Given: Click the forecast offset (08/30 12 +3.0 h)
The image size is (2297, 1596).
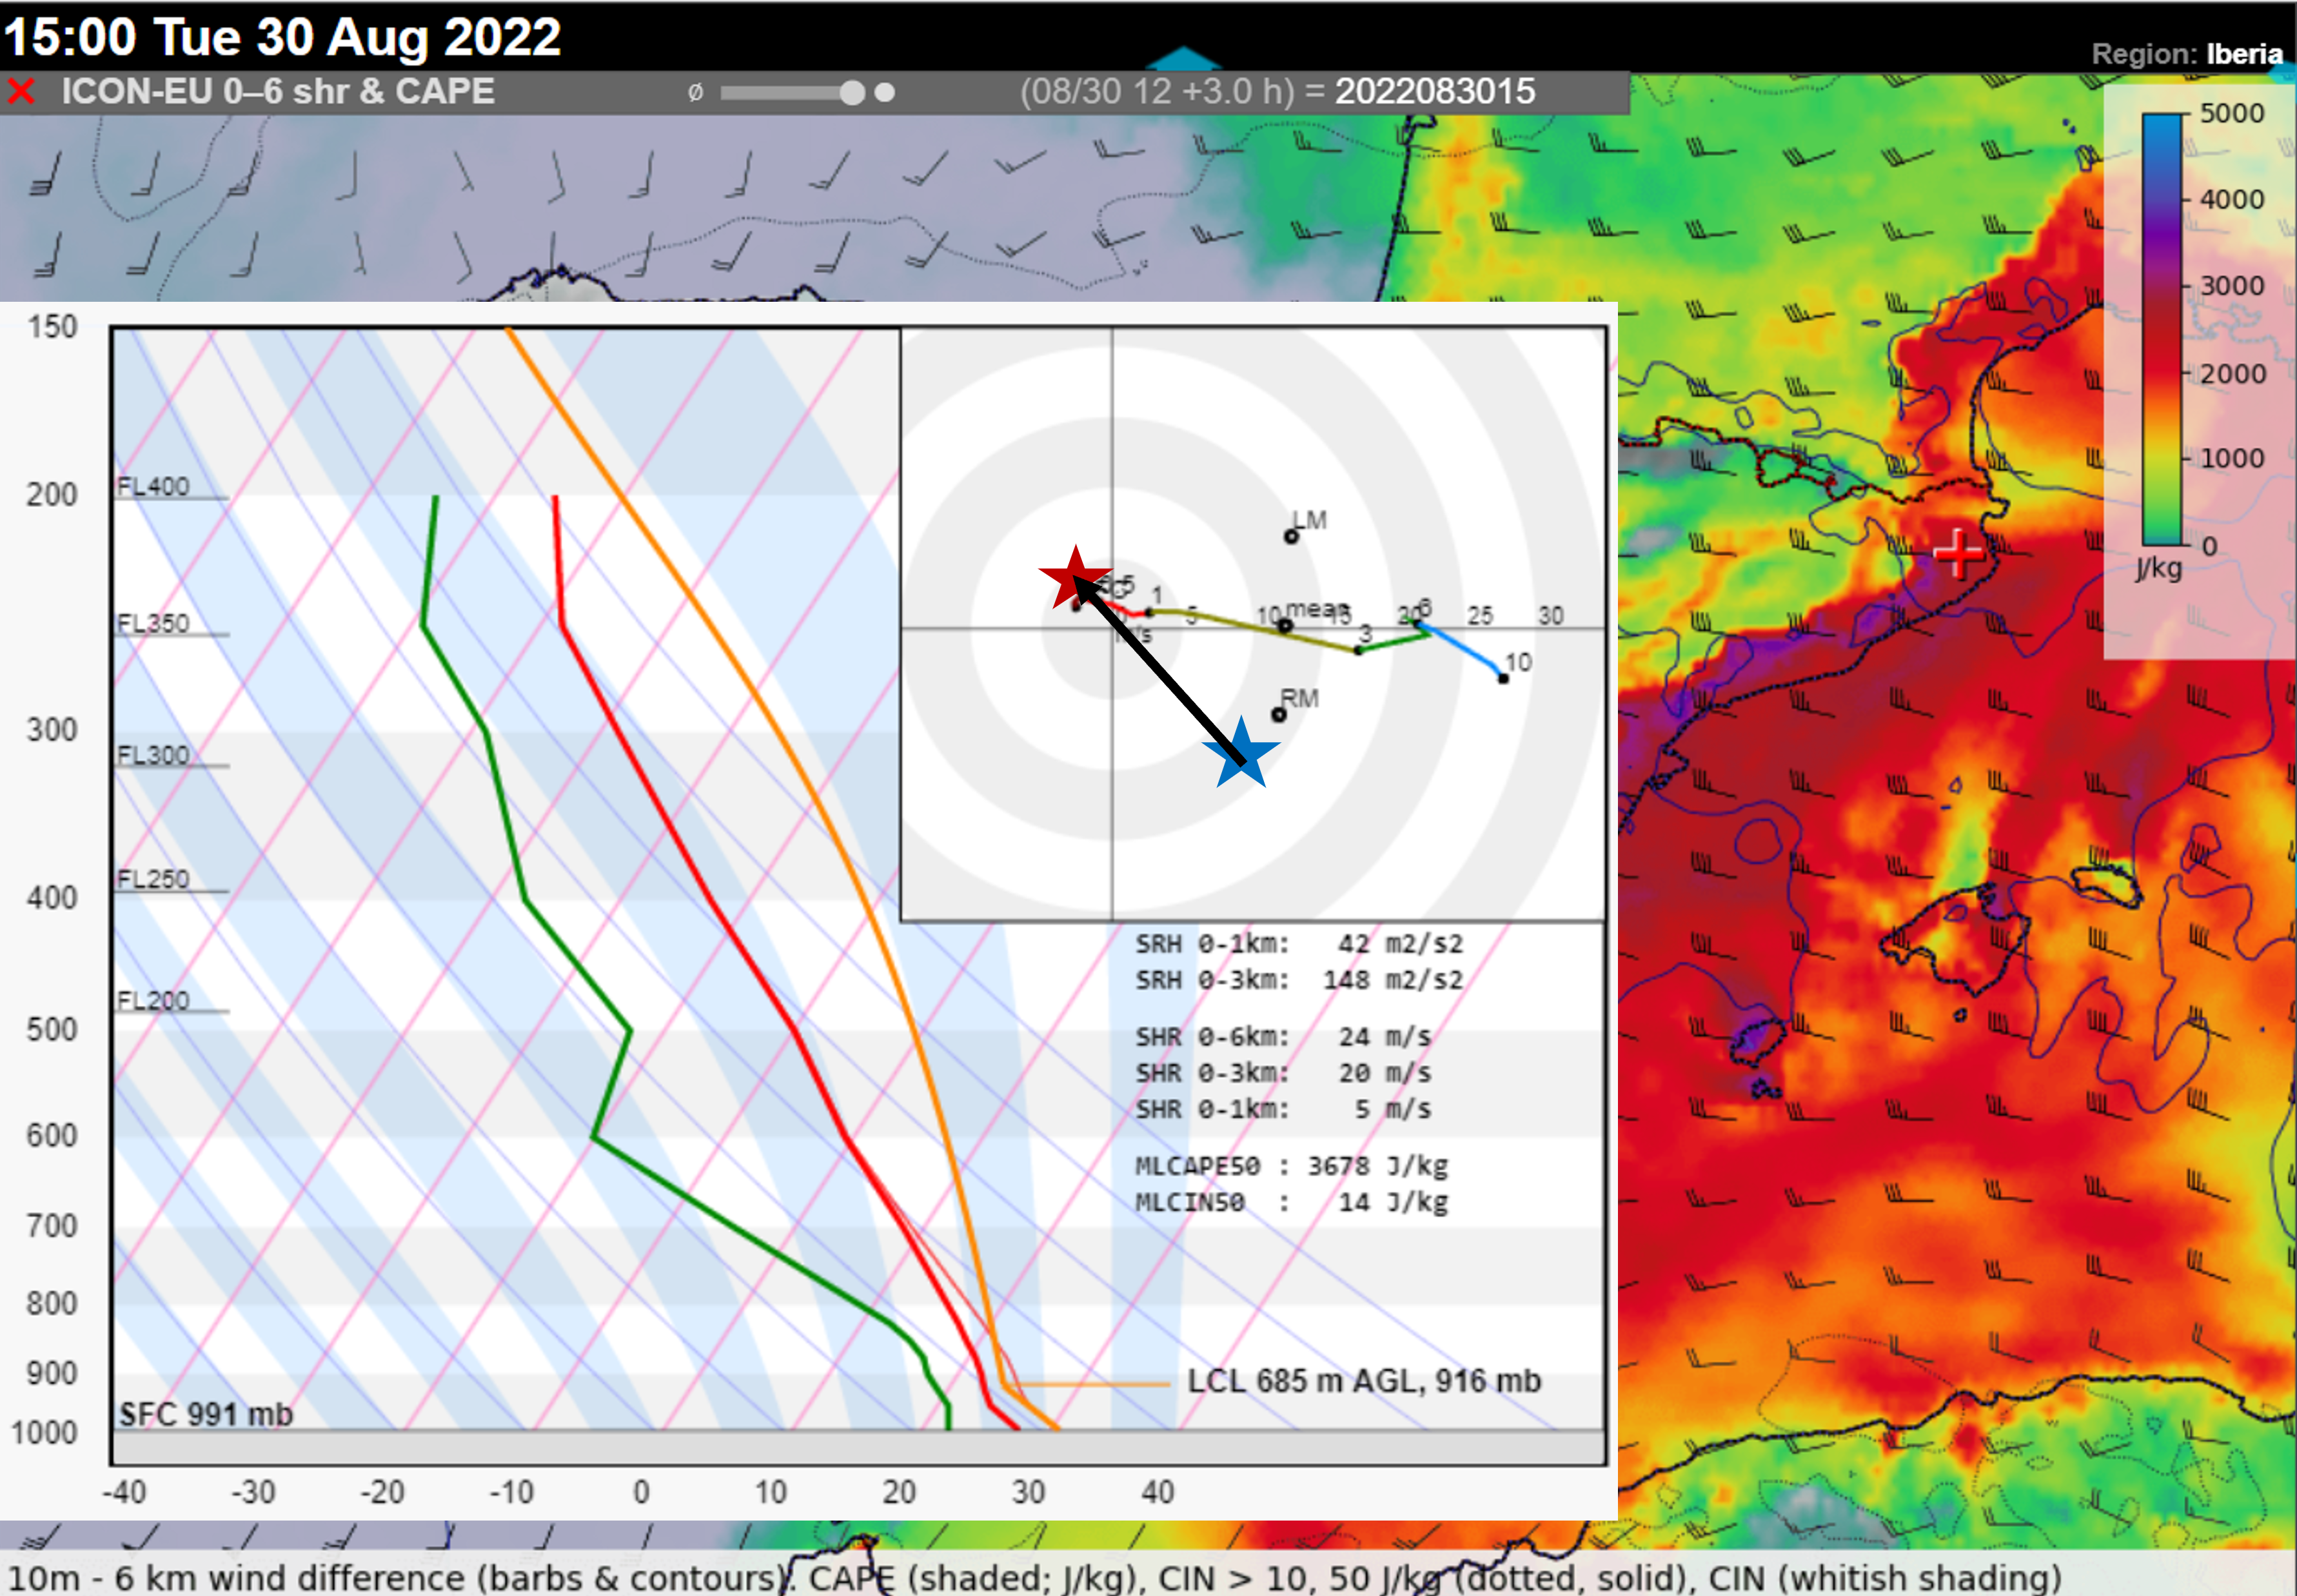Looking at the screenshot, I should 1157,91.
